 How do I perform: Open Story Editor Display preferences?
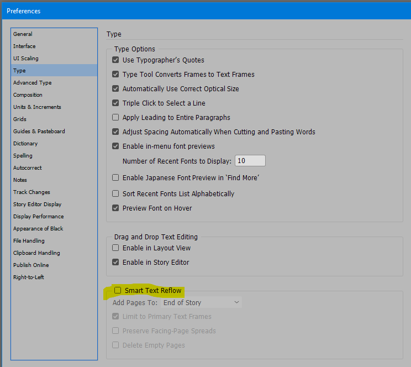[37, 205]
